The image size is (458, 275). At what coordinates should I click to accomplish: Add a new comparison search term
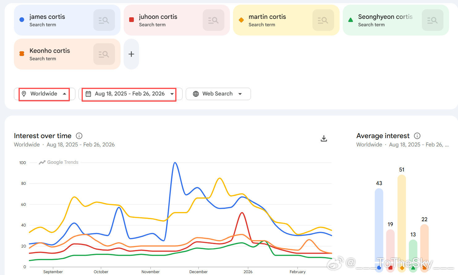coord(131,54)
